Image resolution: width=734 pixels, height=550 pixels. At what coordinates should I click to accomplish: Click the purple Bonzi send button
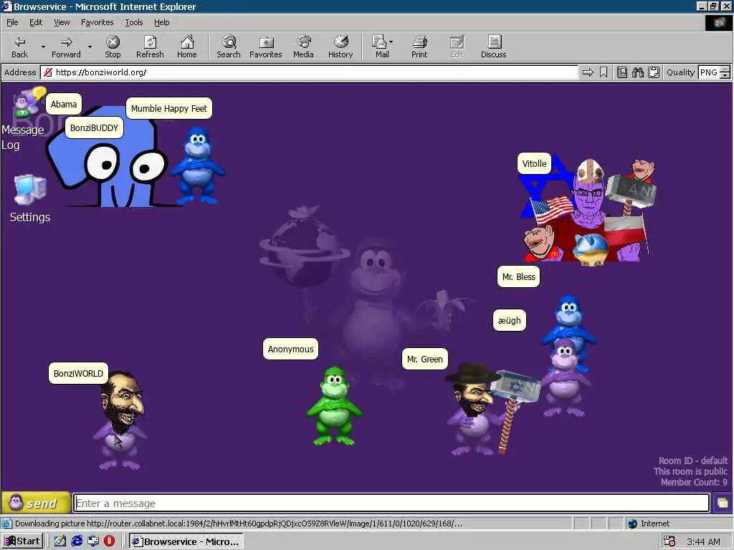[x=36, y=503]
